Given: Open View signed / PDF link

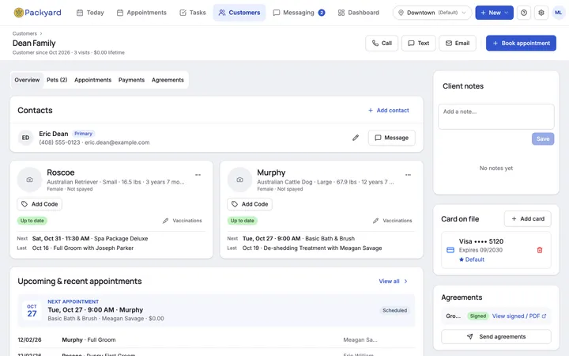Looking at the screenshot, I should tap(519, 316).
